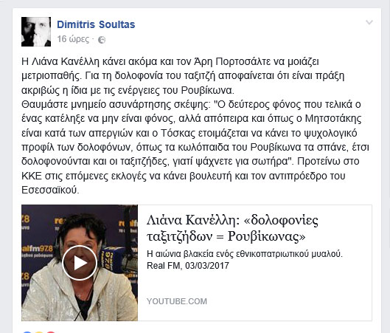Click the "Real FM, 03/03/2017" caption line

coord(188,266)
